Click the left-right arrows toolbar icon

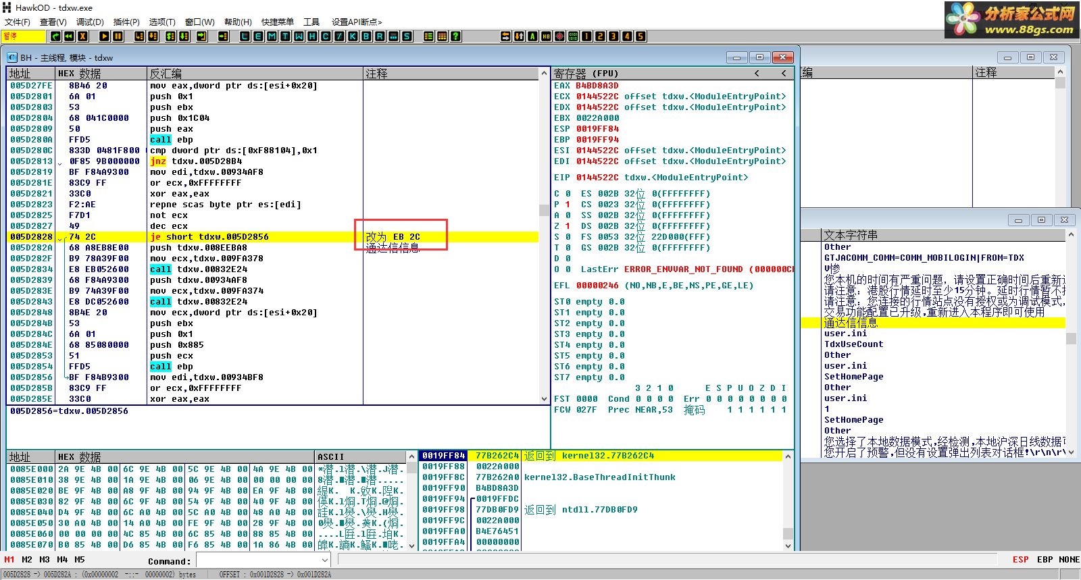[x=505, y=36]
